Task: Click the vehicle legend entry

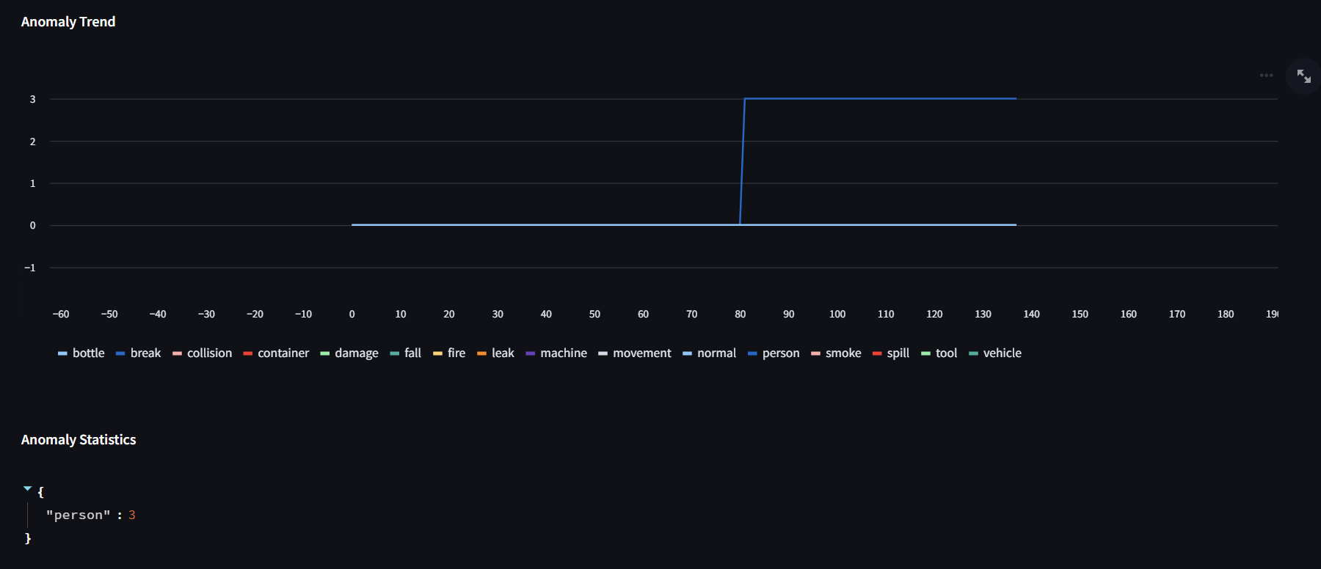Action: point(995,353)
